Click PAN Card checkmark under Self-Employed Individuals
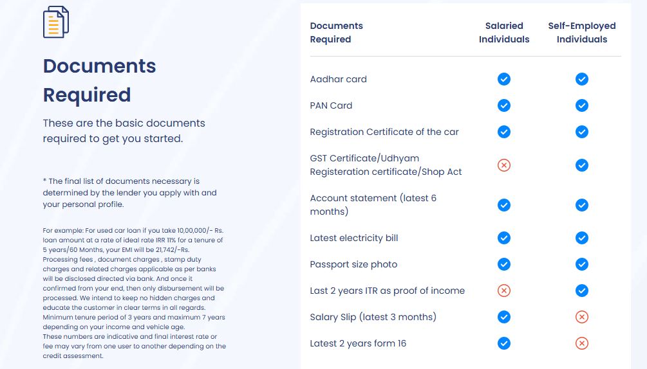This screenshot has width=647, height=369. [582, 105]
